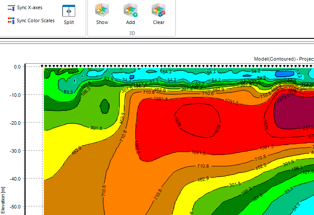Image resolution: width=314 pixels, height=215 pixels.
Task: Toggle Sync Color Scales option
Action: [x=31, y=20]
